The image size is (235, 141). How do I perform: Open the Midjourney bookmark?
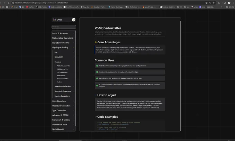pos(71,7)
